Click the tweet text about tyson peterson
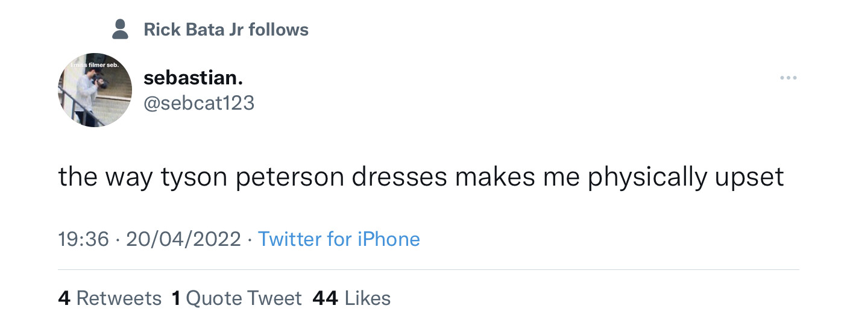The width and height of the screenshot is (850, 320). tap(421, 178)
